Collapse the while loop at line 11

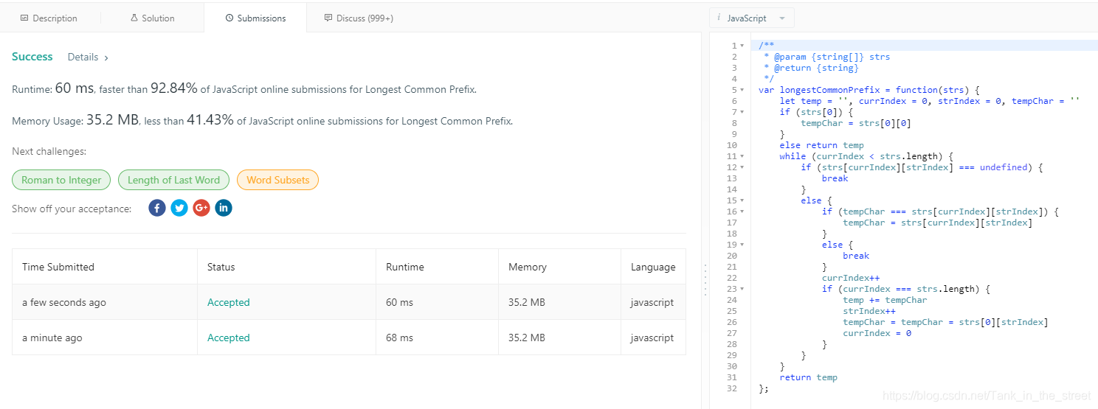742,156
